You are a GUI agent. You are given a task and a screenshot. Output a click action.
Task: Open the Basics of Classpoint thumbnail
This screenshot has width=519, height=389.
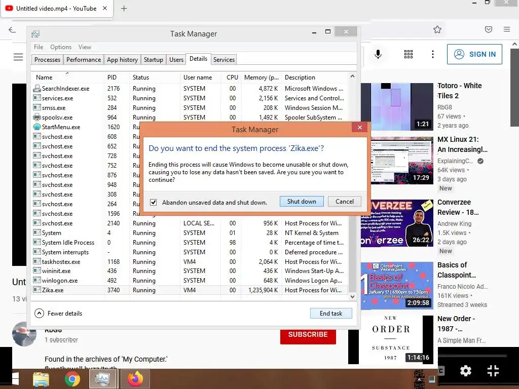click(x=397, y=286)
